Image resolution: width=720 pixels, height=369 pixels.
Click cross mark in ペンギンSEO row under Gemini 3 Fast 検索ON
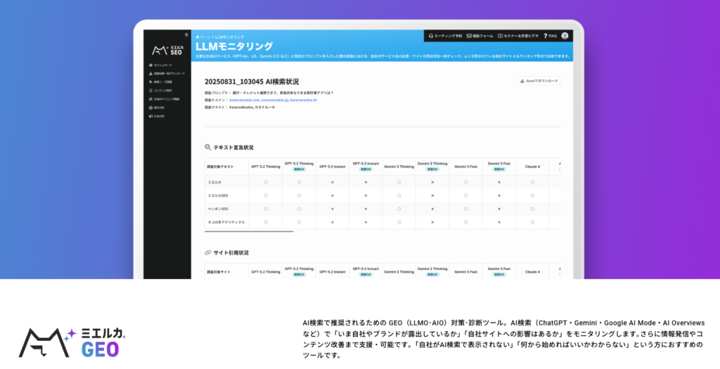499,209
